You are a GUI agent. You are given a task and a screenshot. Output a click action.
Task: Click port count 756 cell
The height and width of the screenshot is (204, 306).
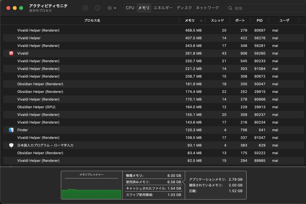coord(244,130)
